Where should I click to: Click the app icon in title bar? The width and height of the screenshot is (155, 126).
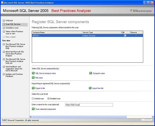coord(2,3)
